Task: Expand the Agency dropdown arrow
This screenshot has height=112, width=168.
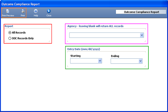Action: (x=142, y=35)
